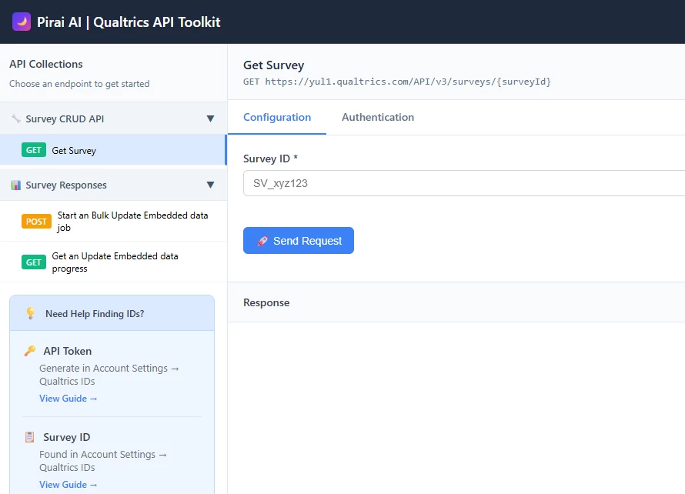Screen dimensions: 685x494
Task: Click the Pirai AI | Qualtrics API Toolkit title
Action: point(129,22)
